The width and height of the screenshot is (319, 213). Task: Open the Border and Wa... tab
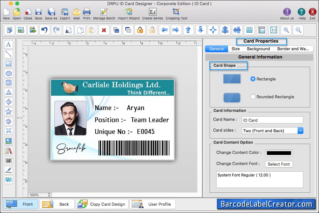pos(293,49)
